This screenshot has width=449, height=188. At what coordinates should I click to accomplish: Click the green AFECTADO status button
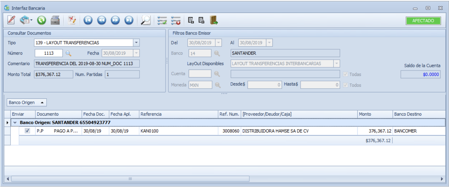423,21
